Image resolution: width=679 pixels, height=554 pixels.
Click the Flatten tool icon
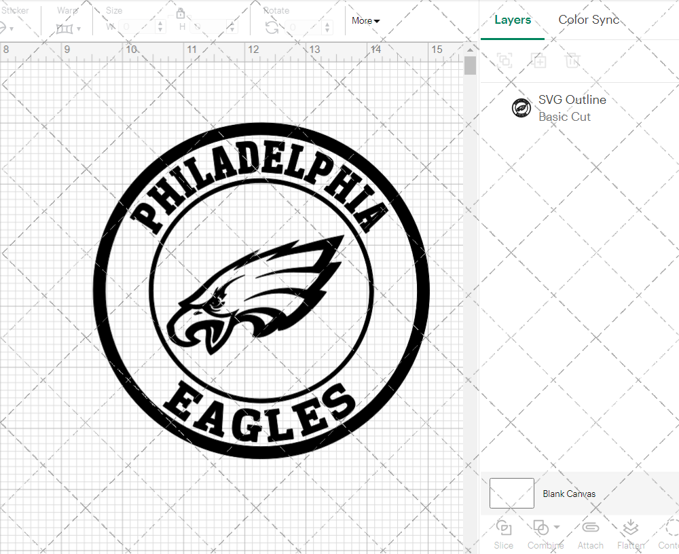tap(630, 528)
